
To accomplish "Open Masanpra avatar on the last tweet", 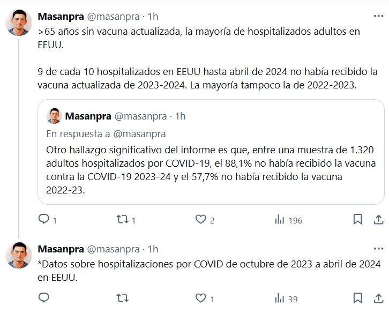I will coord(19,255).
